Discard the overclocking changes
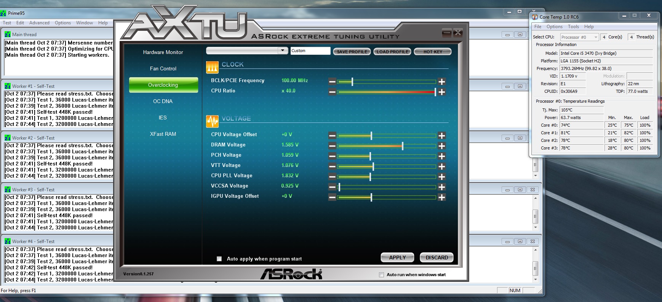 (x=437, y=257)
